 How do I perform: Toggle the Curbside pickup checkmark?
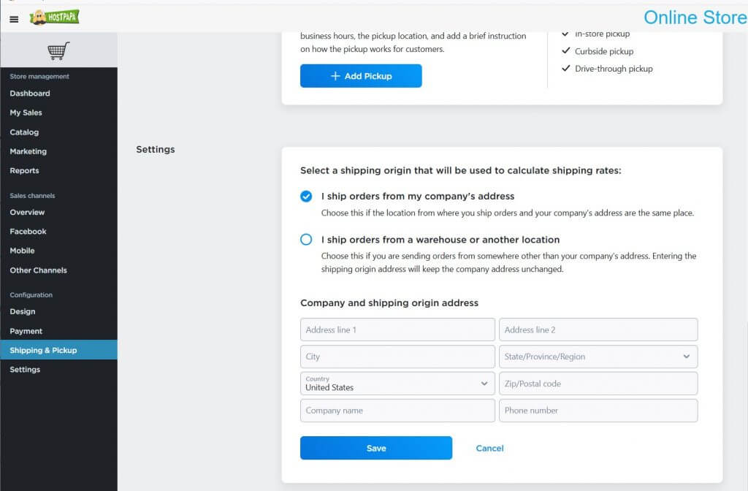click(x=566, y=51)
